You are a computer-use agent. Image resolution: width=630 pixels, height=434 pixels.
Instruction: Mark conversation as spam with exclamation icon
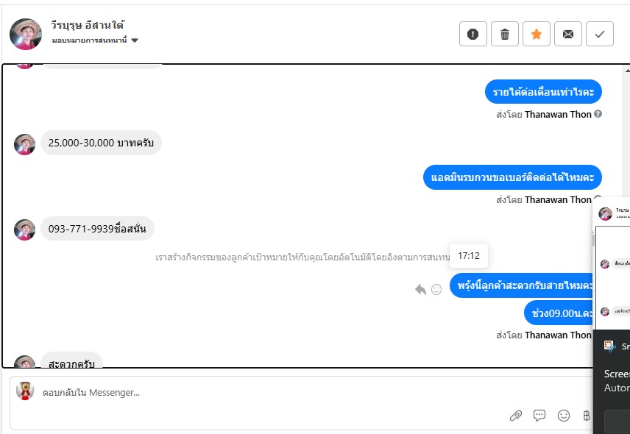[473, 34]
